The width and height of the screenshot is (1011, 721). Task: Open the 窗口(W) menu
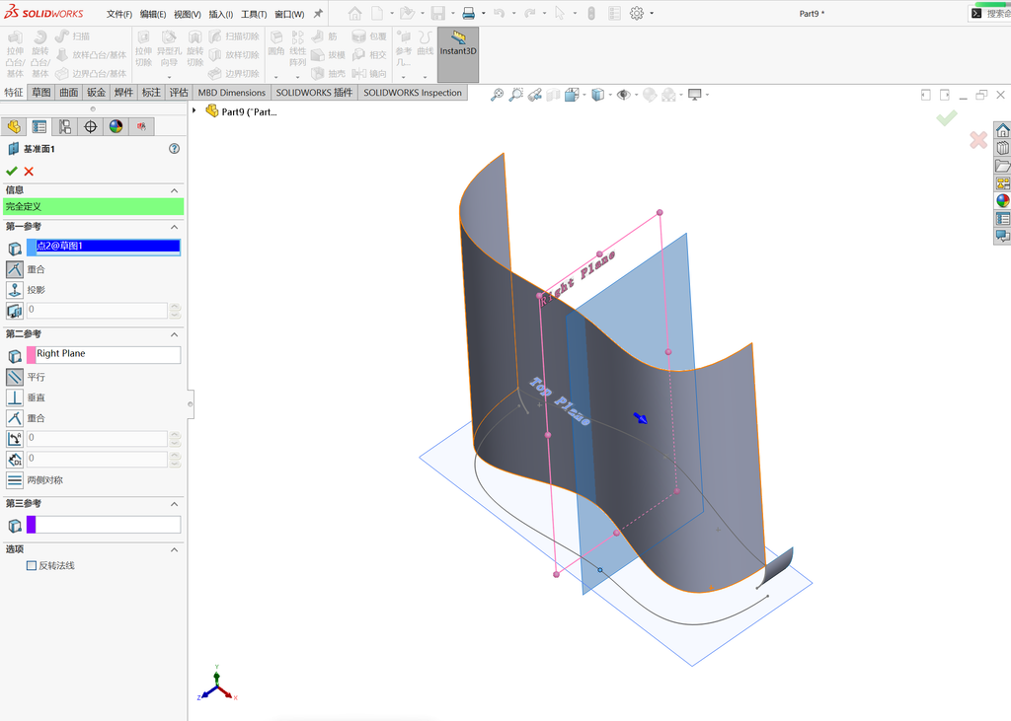pyautogui.click(x=289, y=14)
